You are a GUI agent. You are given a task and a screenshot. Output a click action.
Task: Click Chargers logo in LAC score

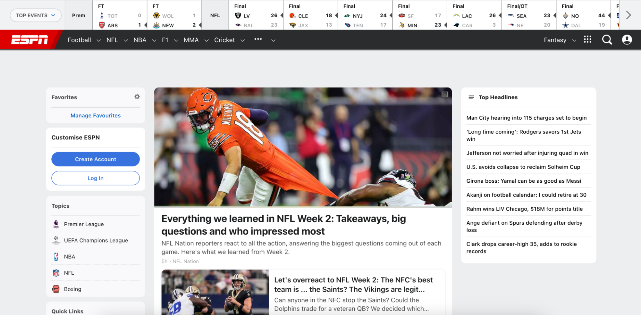coord(456,15)
